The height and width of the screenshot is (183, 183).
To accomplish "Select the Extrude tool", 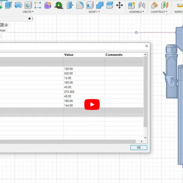I will pos(9,5).
